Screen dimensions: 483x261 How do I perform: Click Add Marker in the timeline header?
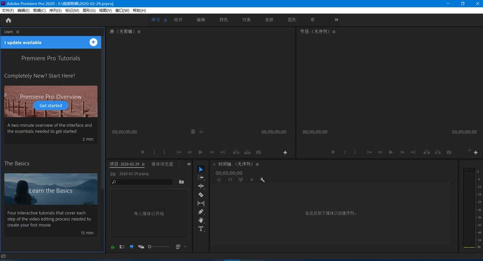pyautogui.click(x=252, y=180)
